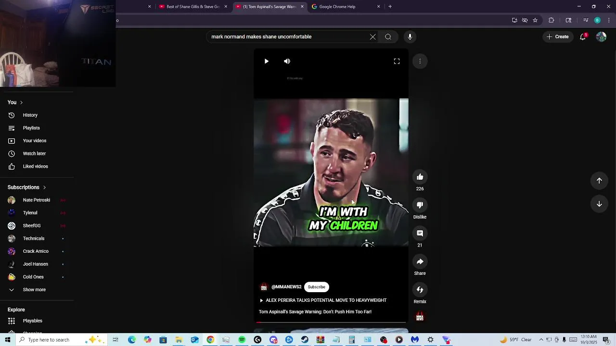
Task: Open the Windows Start menu
Action: (8, 340)
